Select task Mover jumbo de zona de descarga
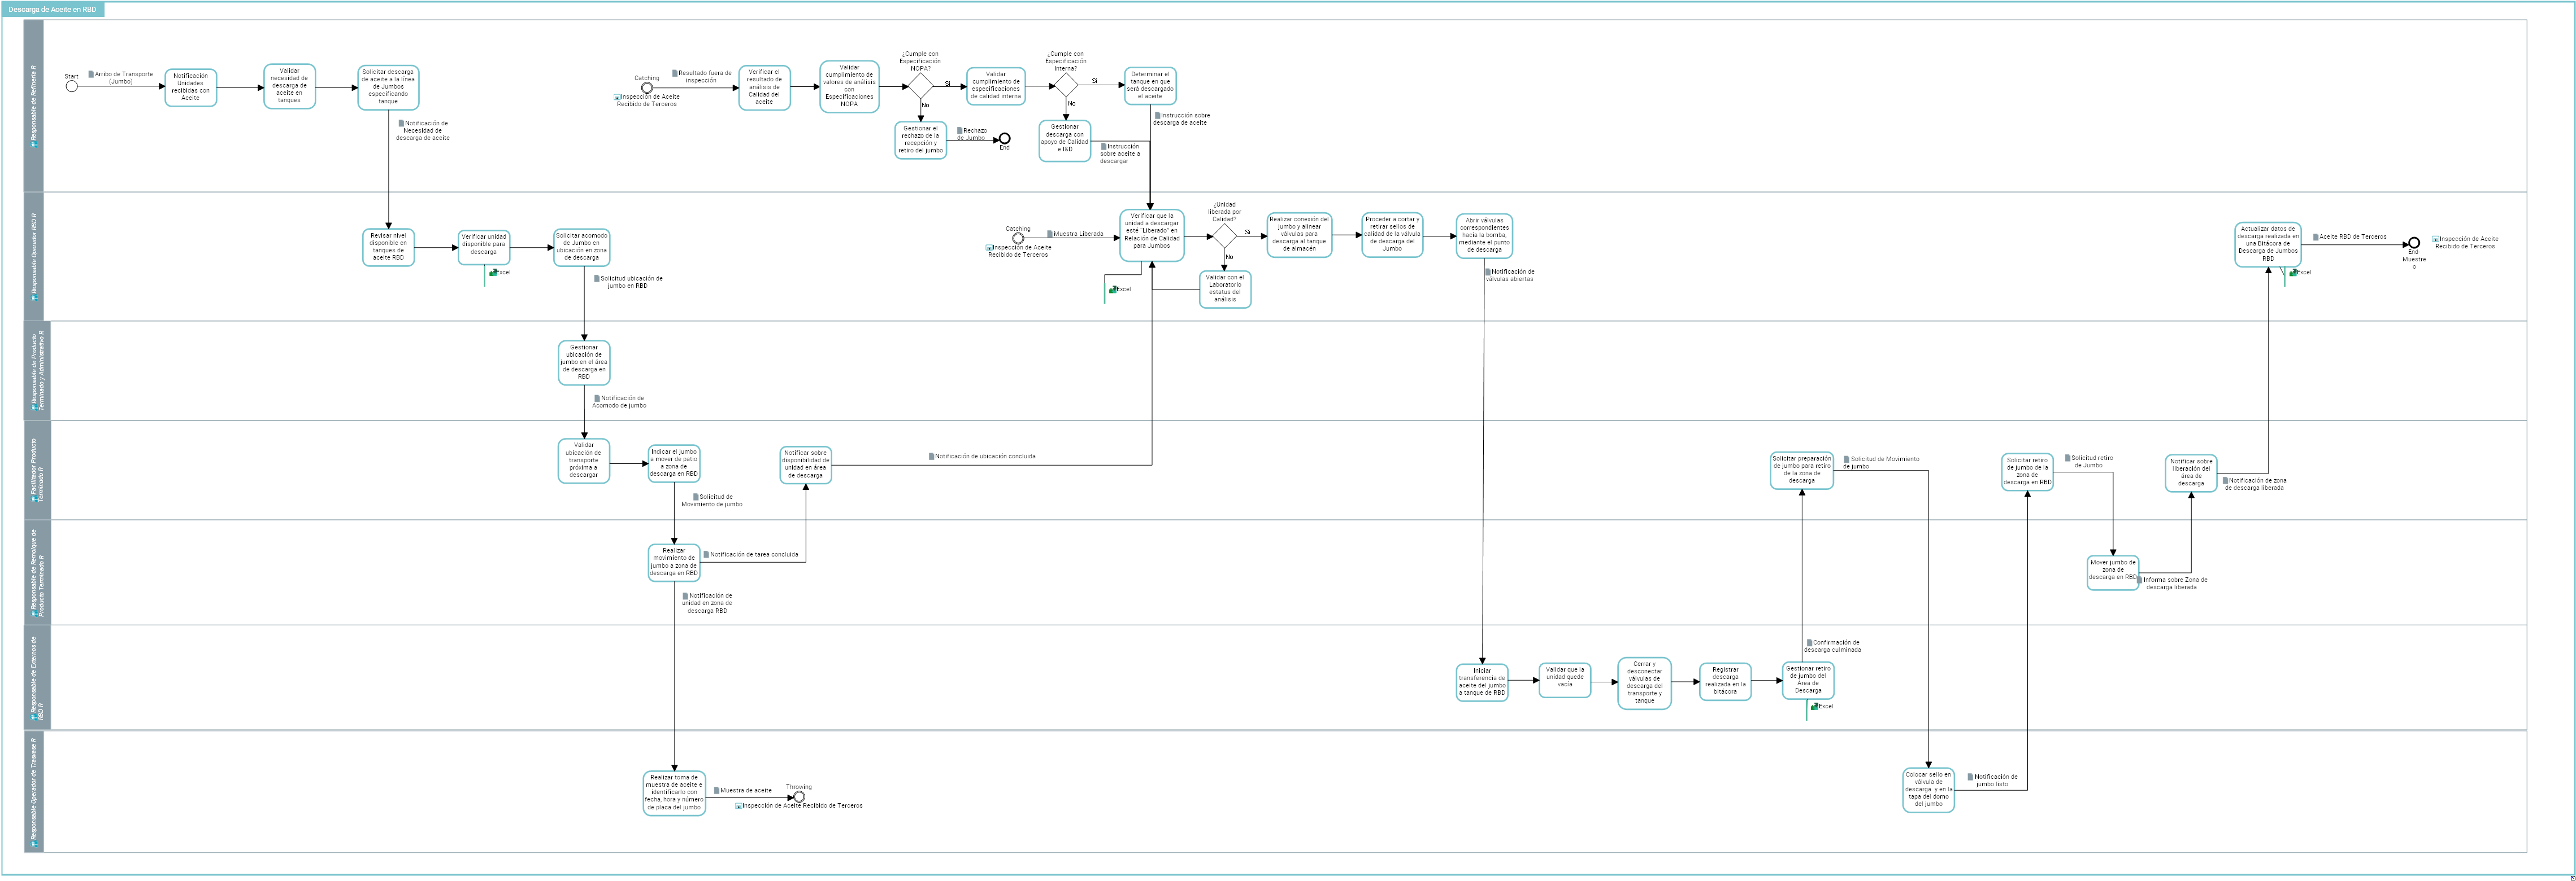 tap(2112, 572)
